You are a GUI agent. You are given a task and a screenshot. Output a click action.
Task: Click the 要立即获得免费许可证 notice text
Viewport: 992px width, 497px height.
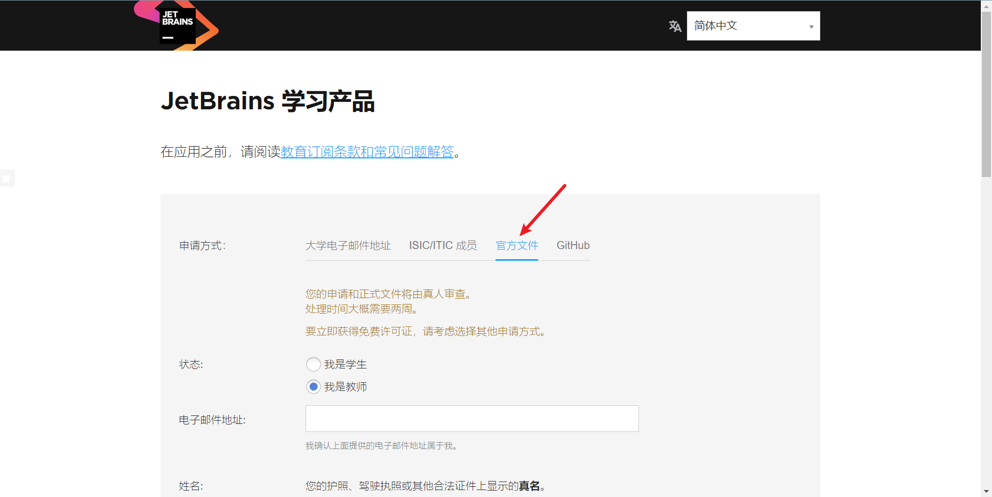coord(426,331)
